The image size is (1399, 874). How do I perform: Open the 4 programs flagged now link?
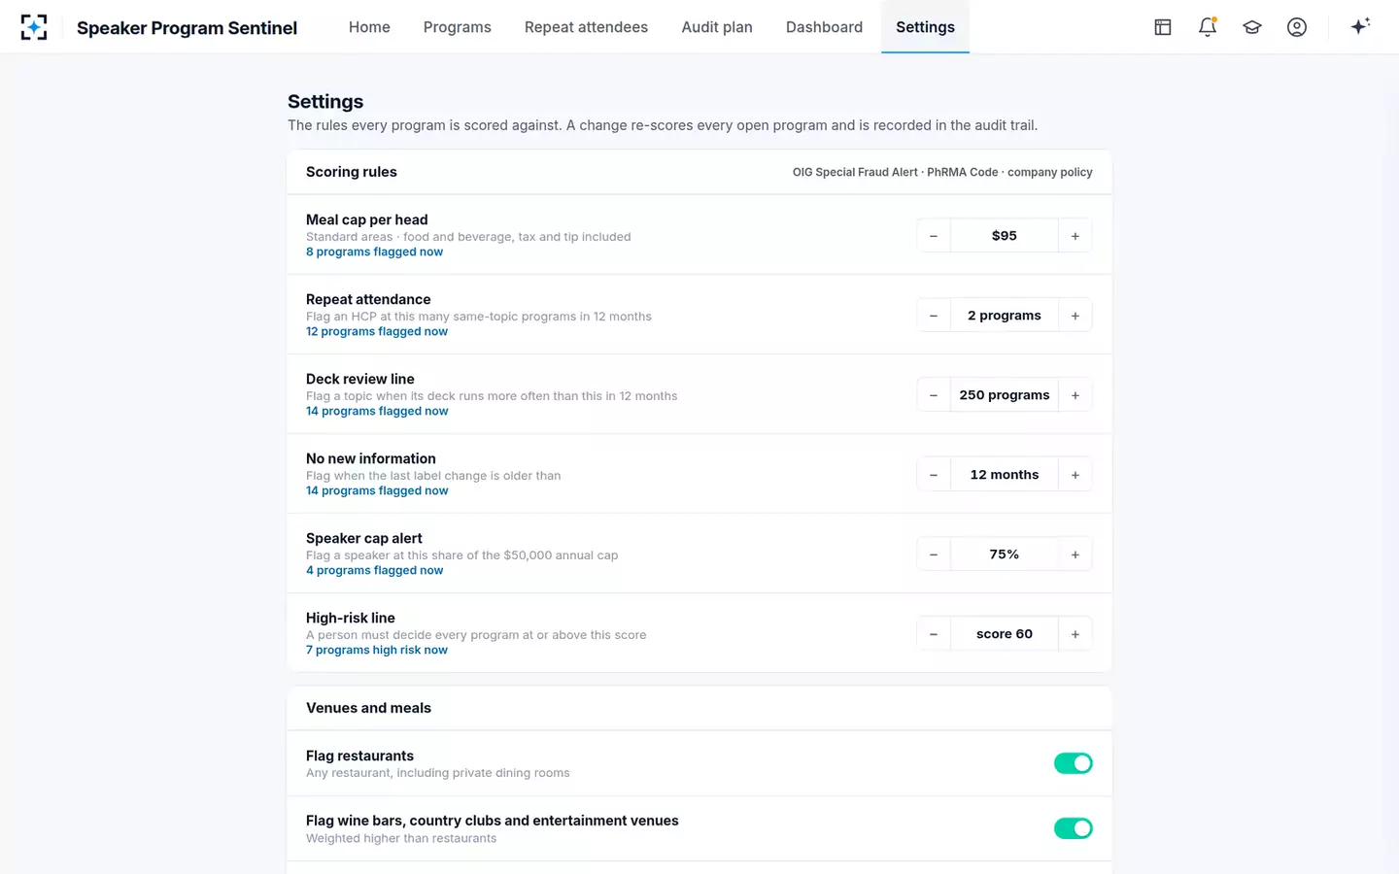point(374,570)
